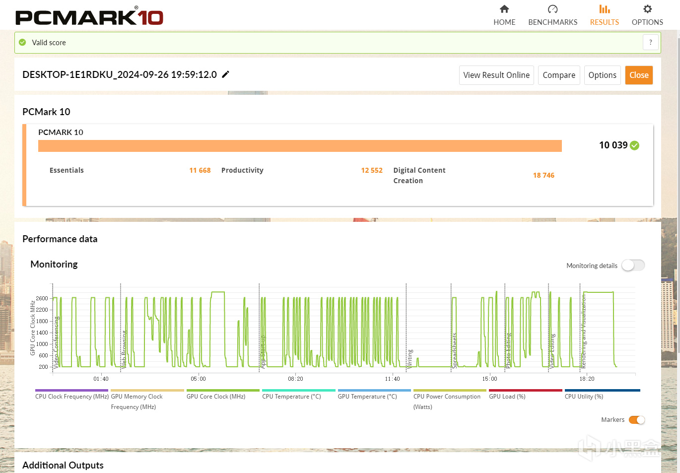The height and width of the screenshot is (473, 680).
Task: Click the Essentials score 11 668
Action: pyautogui.click(x=200, y=170)
